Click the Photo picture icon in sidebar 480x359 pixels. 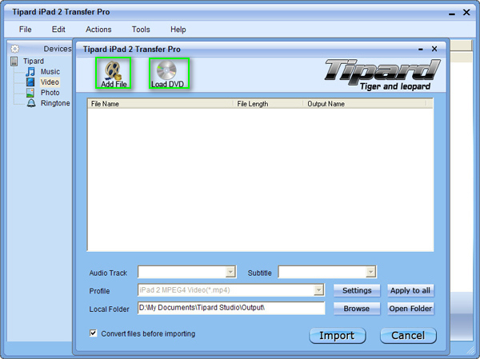(30, 93)
